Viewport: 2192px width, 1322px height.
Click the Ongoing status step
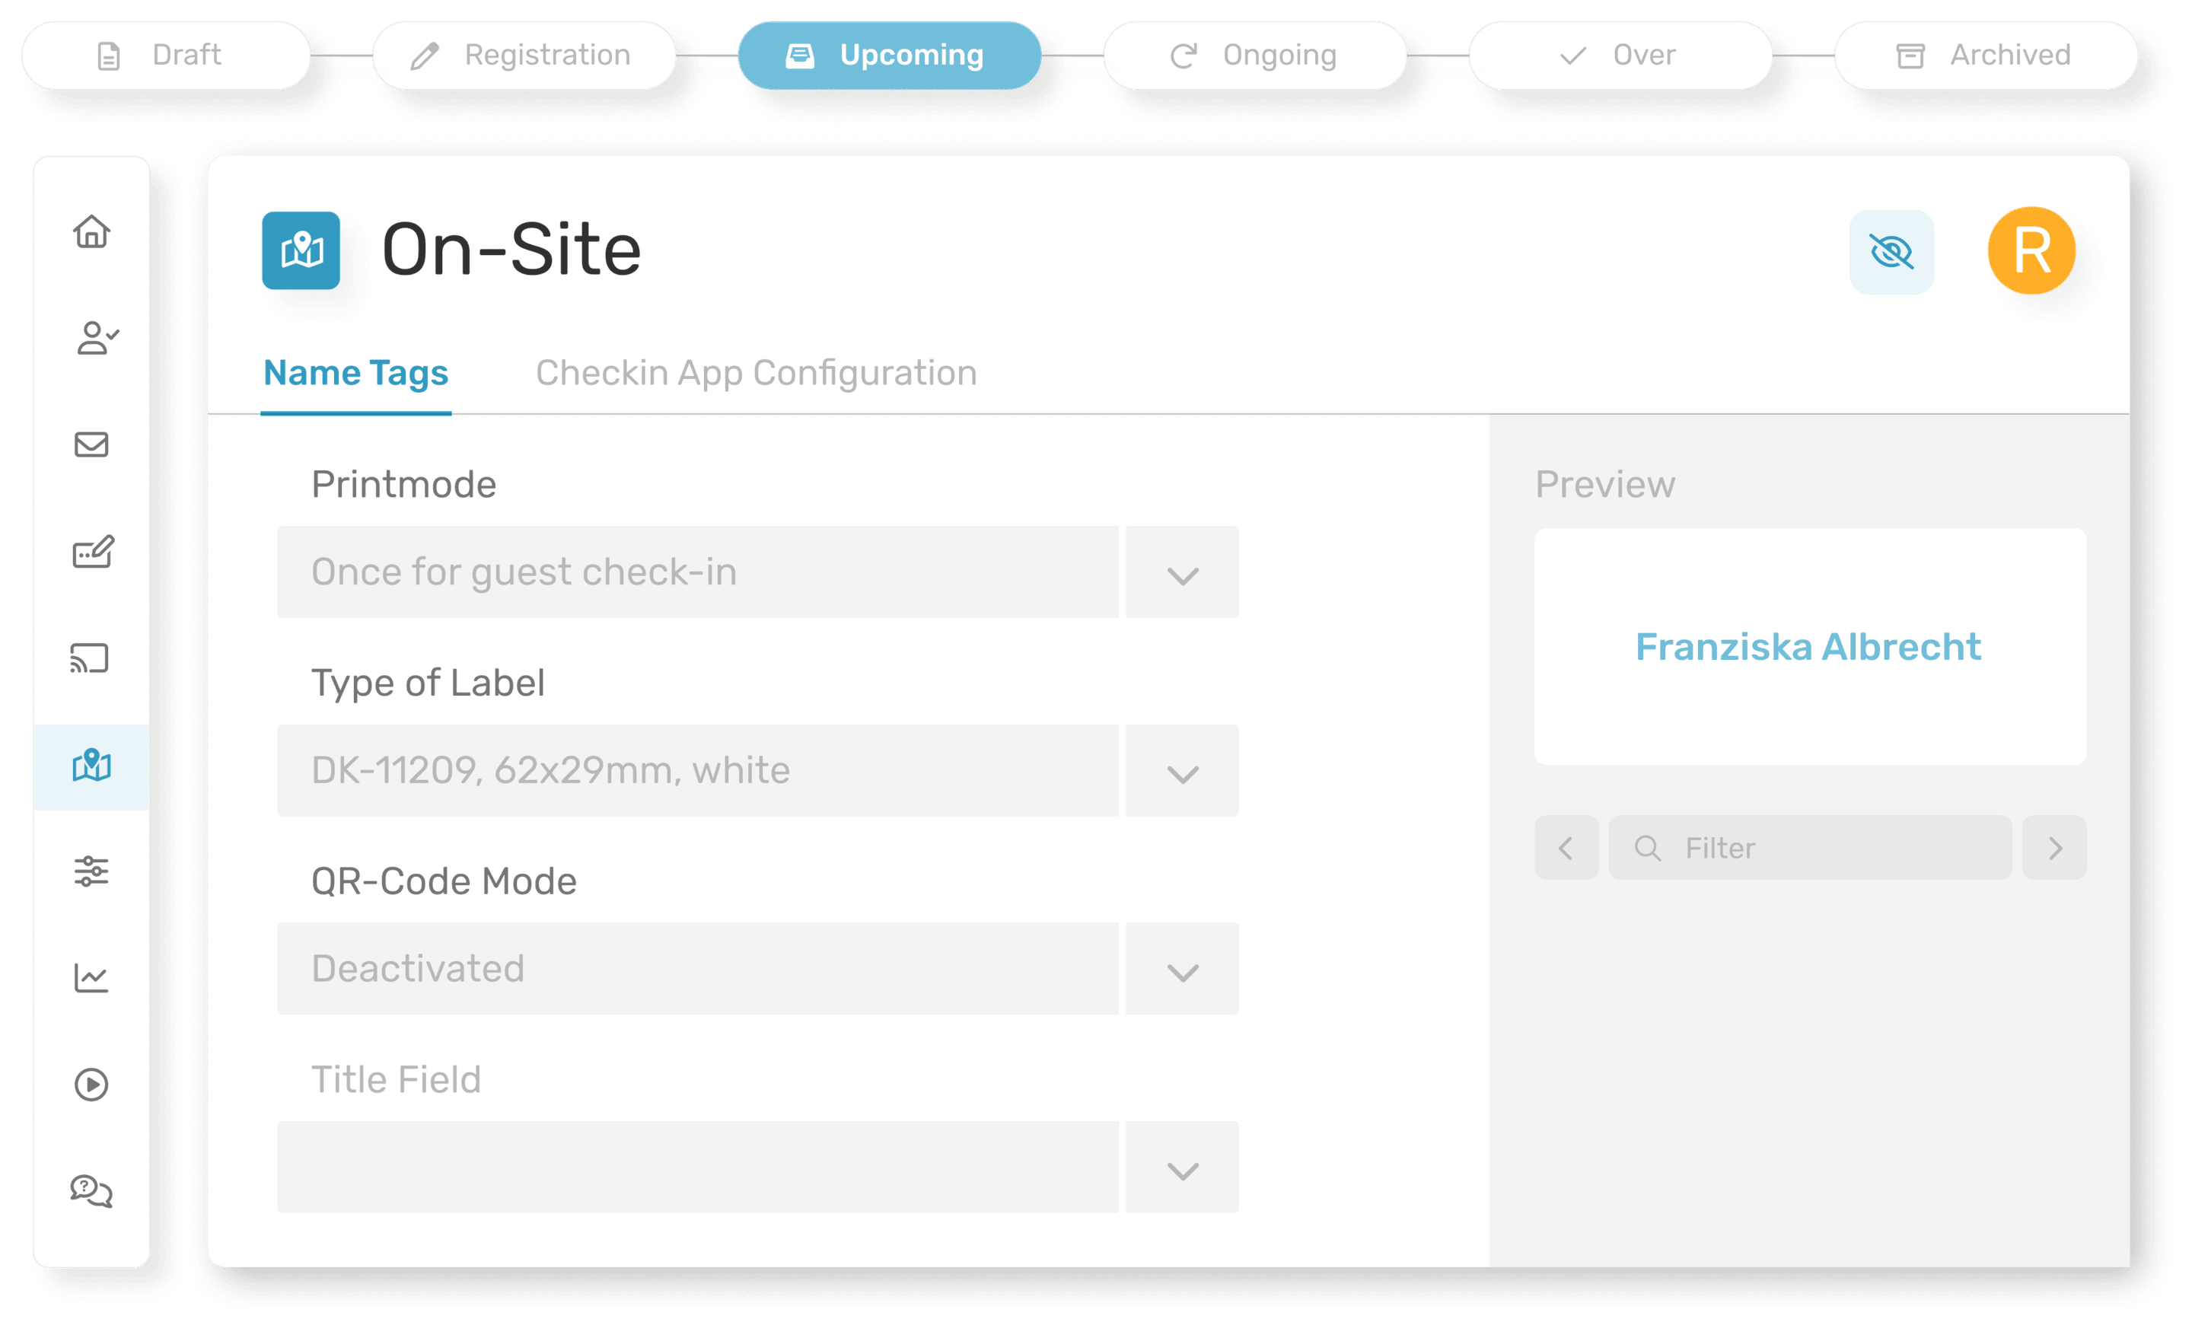(1254, 55)
